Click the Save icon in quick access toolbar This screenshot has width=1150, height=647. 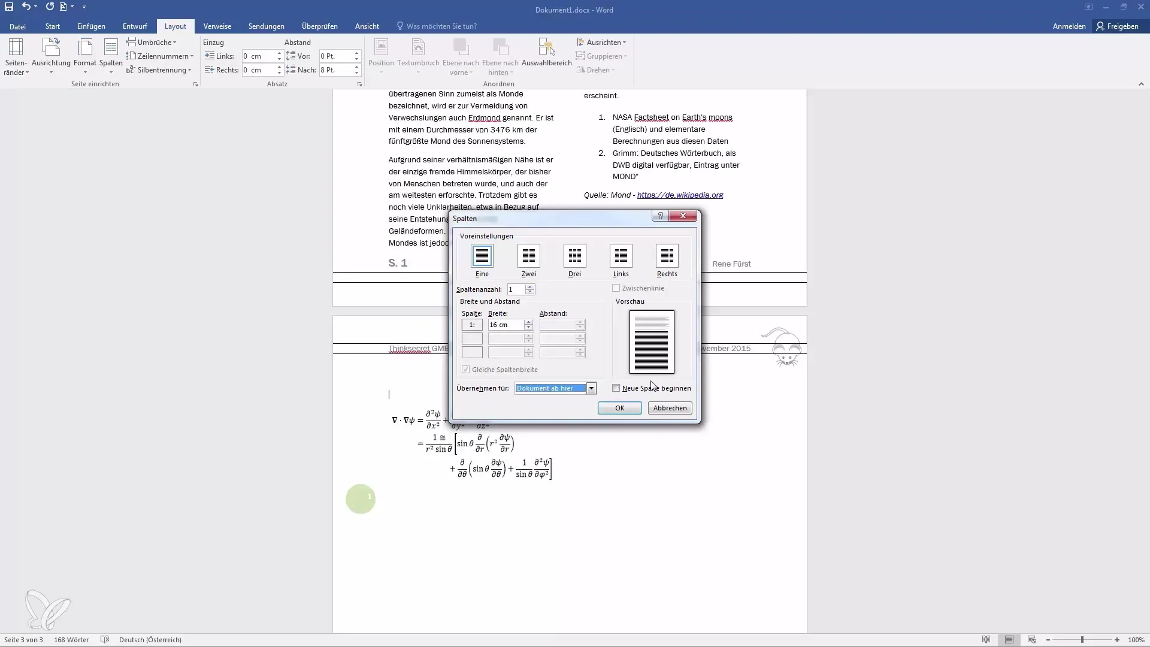point(9,7)
